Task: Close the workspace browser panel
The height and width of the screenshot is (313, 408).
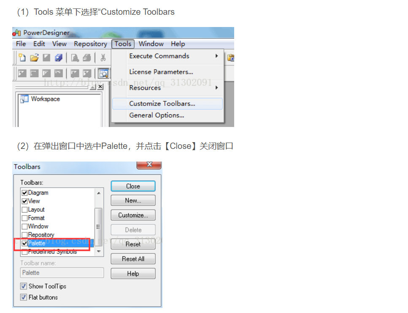Action: click(x=100, y=86)
